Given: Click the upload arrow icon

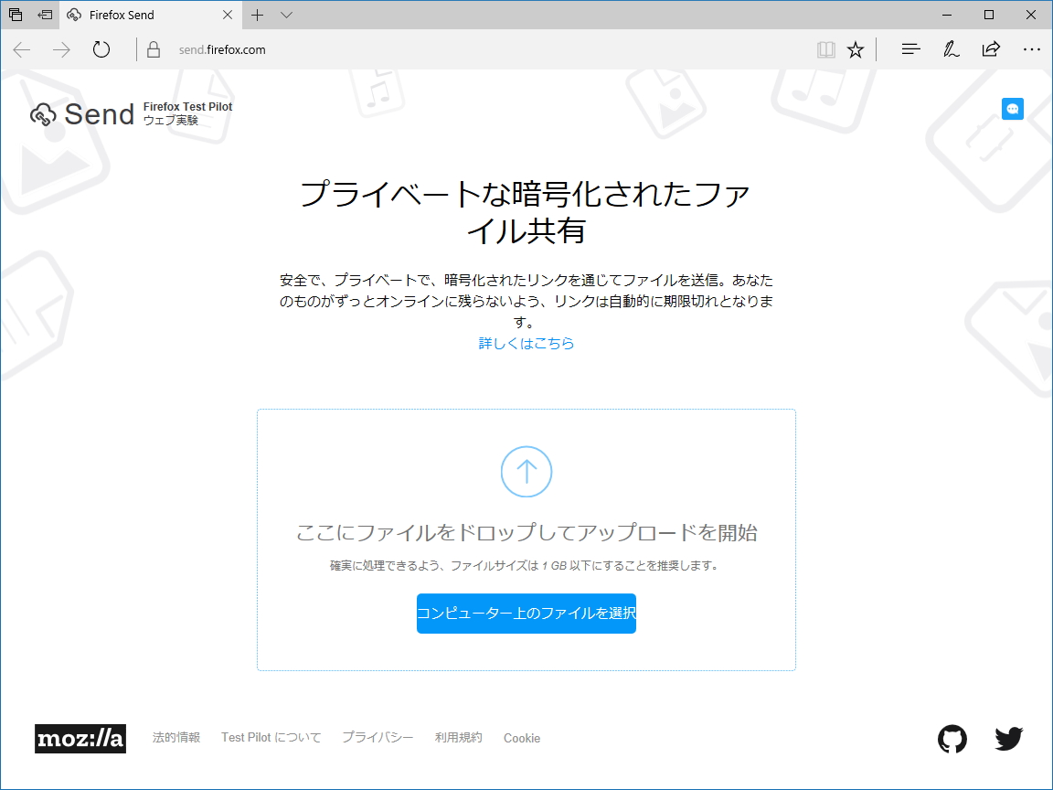Looking at the screenshot, I should (526, 472).
